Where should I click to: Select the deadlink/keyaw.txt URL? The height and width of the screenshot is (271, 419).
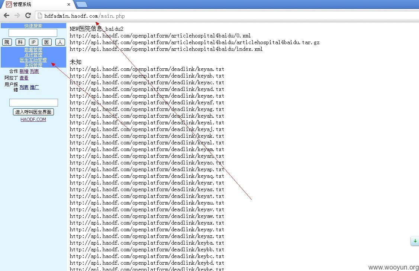147,216
